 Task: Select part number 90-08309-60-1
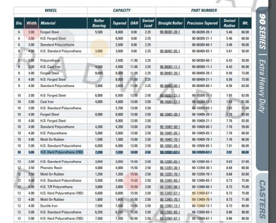pyautogui.click(x=202, y=61)
